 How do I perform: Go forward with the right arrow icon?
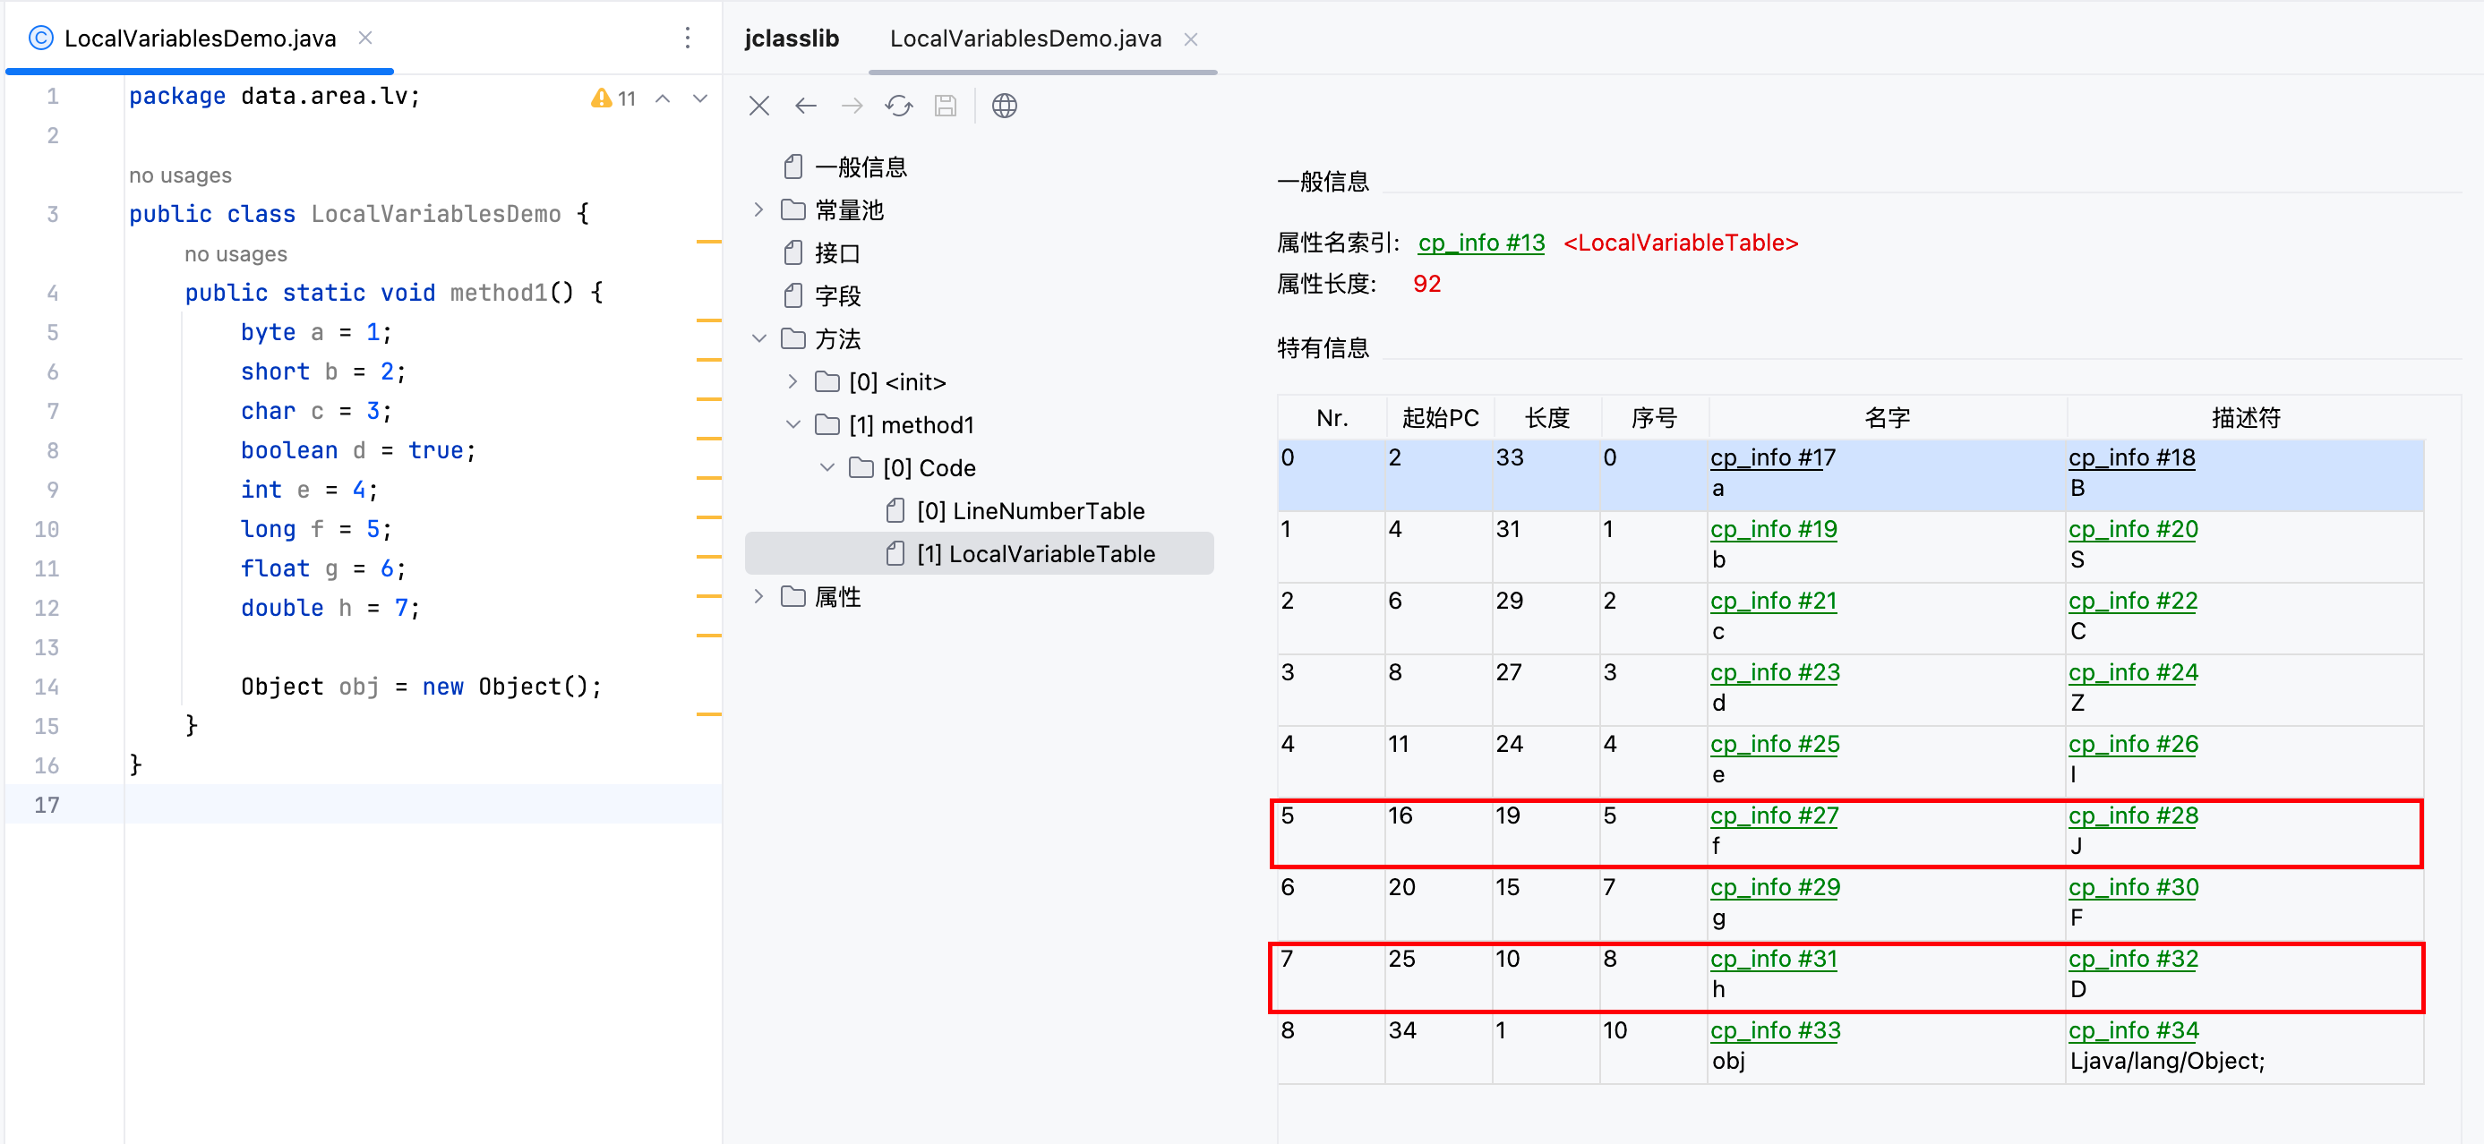tap(852, 106)
